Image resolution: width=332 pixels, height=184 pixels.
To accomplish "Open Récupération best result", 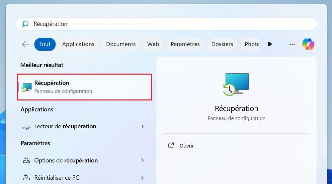I will [x=84, y=87].
